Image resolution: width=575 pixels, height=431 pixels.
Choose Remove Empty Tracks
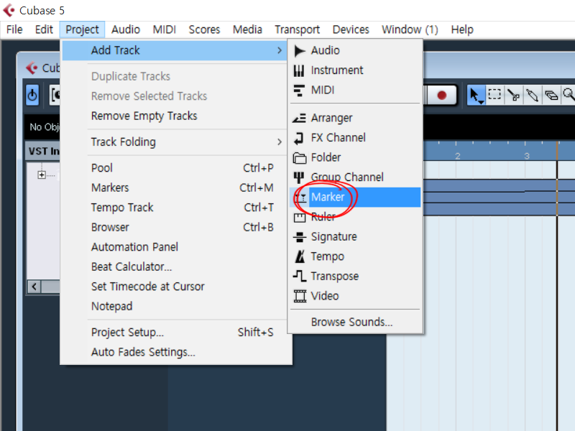click(144, 116)
